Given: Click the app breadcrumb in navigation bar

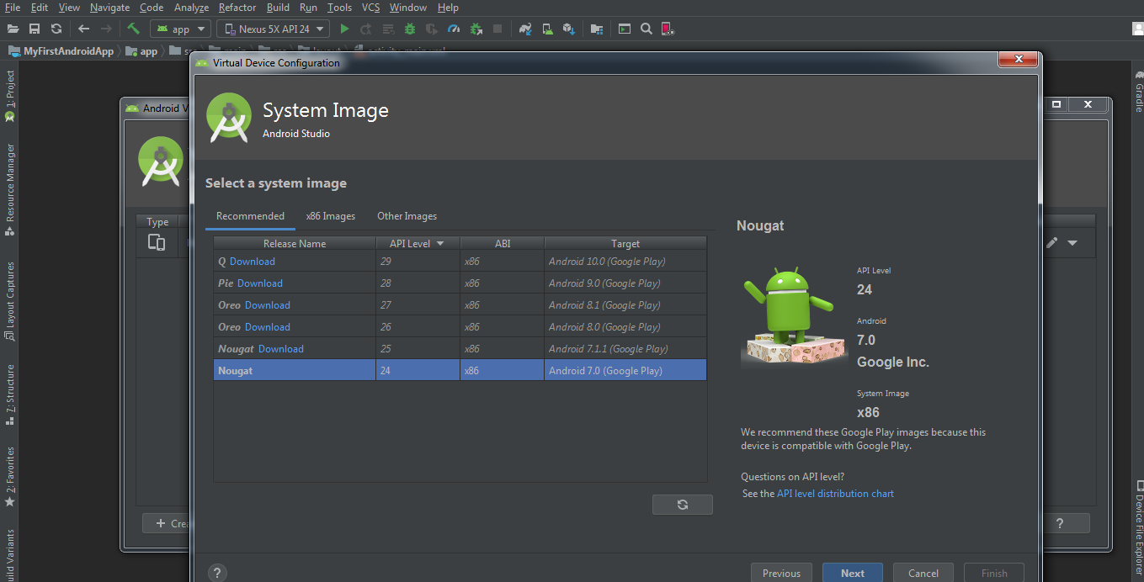Looking at the screenshot, I should click(x=141, y=50).
